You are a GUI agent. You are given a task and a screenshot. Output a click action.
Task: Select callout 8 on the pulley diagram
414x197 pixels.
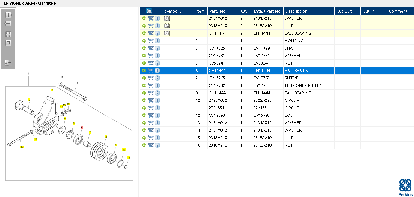(106, 137)
